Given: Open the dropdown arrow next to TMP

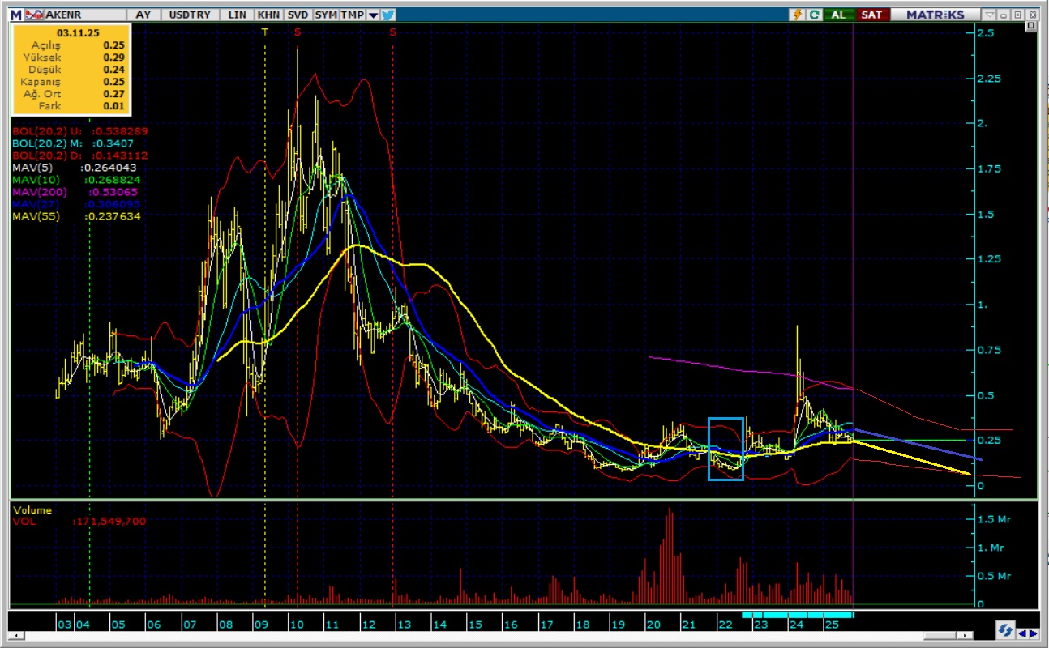Looking at the screenshot, I should (373, 15).
